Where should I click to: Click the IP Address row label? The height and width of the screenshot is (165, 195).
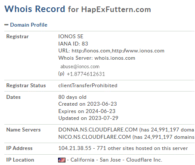[x=19, y=148]
